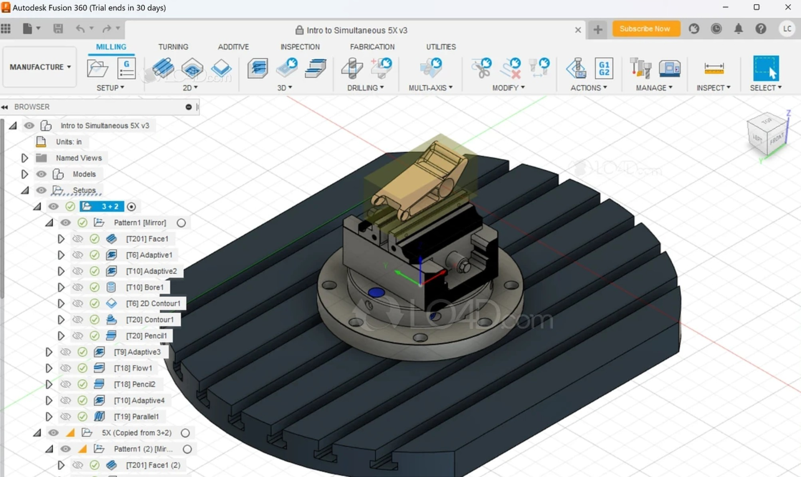Select the 3D Parallel tool
801x477 pixels.
(316, 68)
